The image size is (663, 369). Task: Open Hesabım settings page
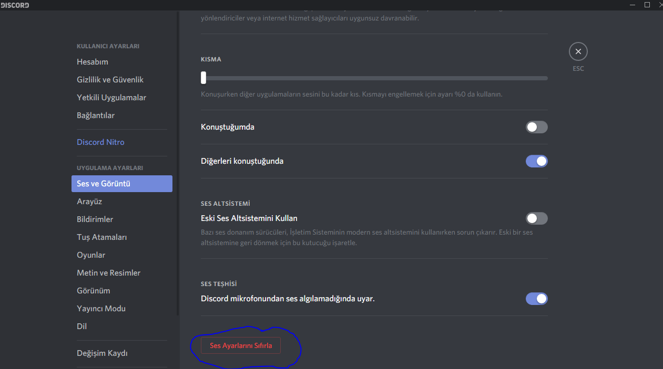(121, 62)
